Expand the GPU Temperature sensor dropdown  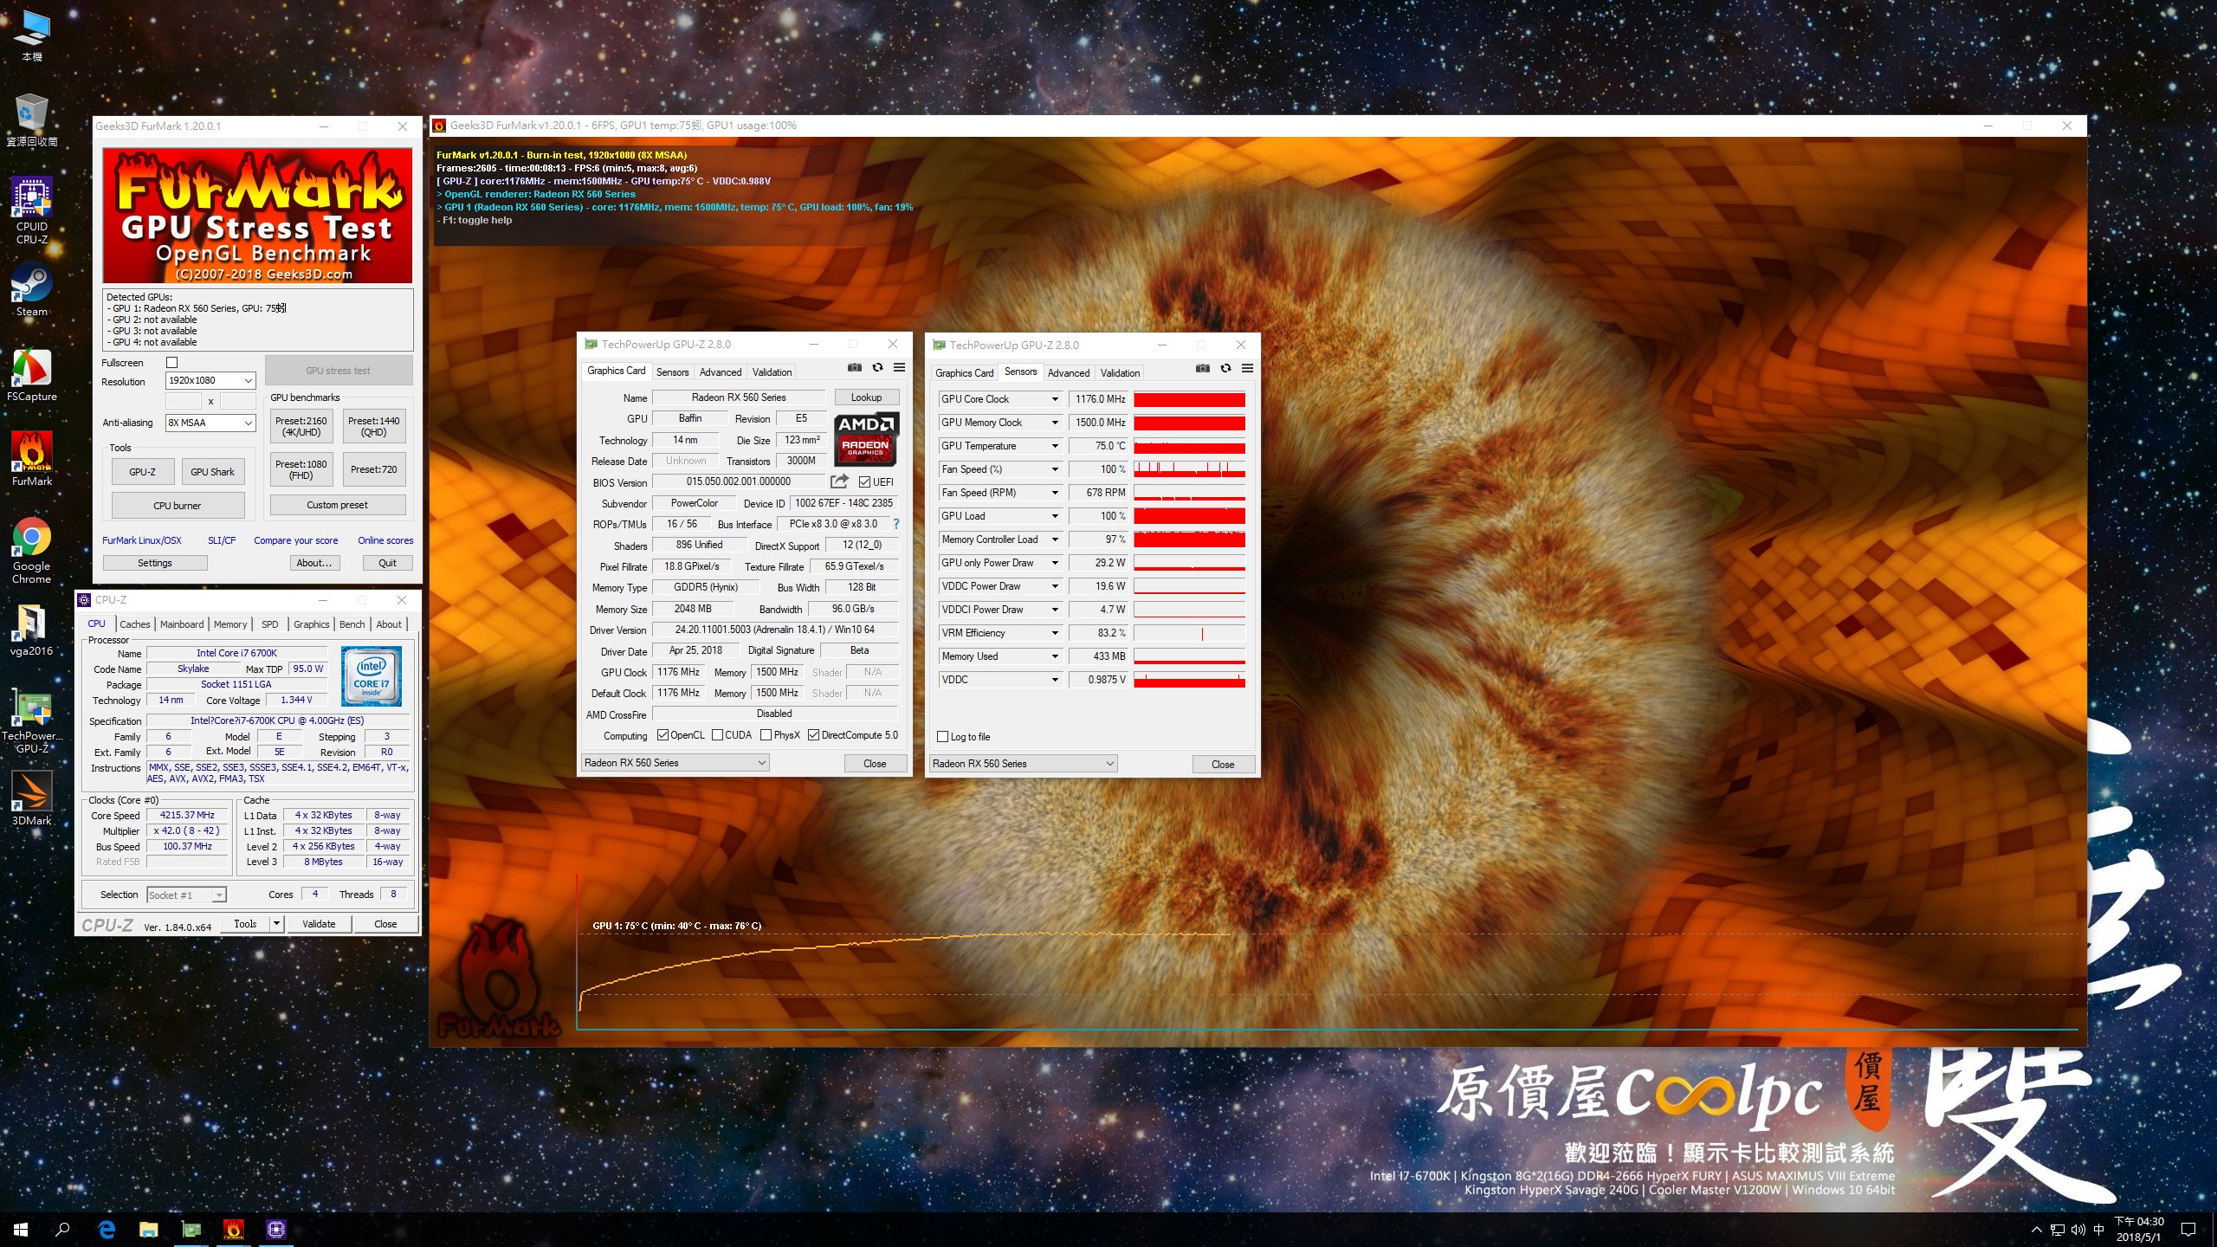tap(1055, 446)
